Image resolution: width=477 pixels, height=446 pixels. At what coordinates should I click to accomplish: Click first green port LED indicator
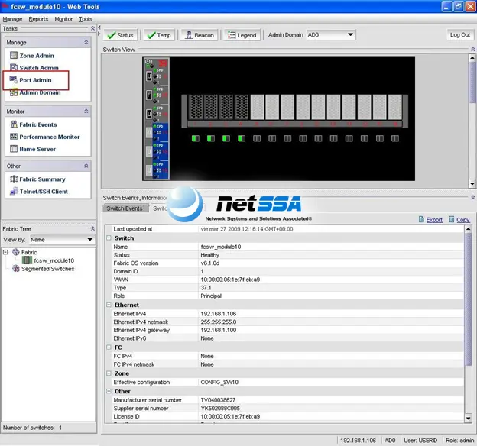pyautogui.click(x=196, y=139)
